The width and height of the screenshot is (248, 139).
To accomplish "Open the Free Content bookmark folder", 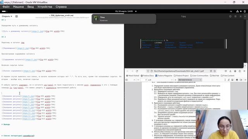I will [227, 76].
